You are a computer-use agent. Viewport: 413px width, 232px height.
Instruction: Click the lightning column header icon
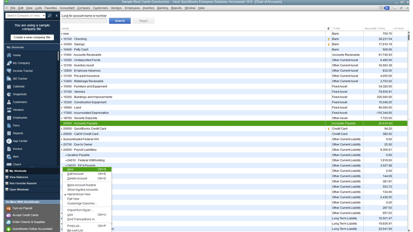328,28
